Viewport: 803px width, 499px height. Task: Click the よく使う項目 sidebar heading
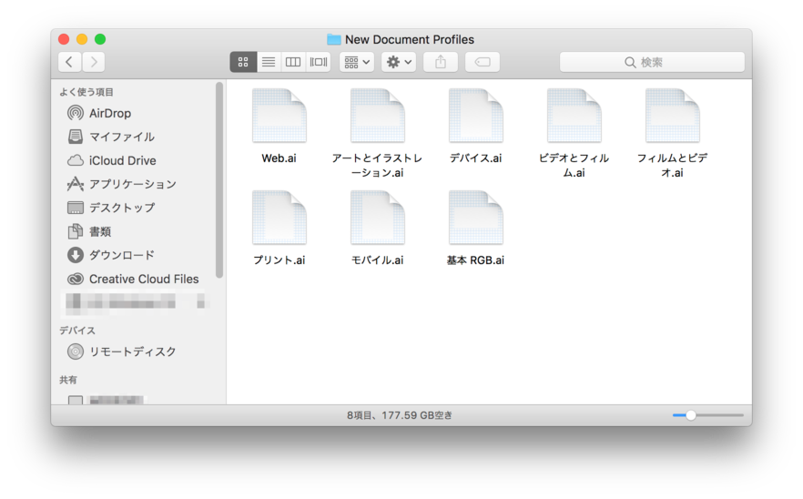86,92
